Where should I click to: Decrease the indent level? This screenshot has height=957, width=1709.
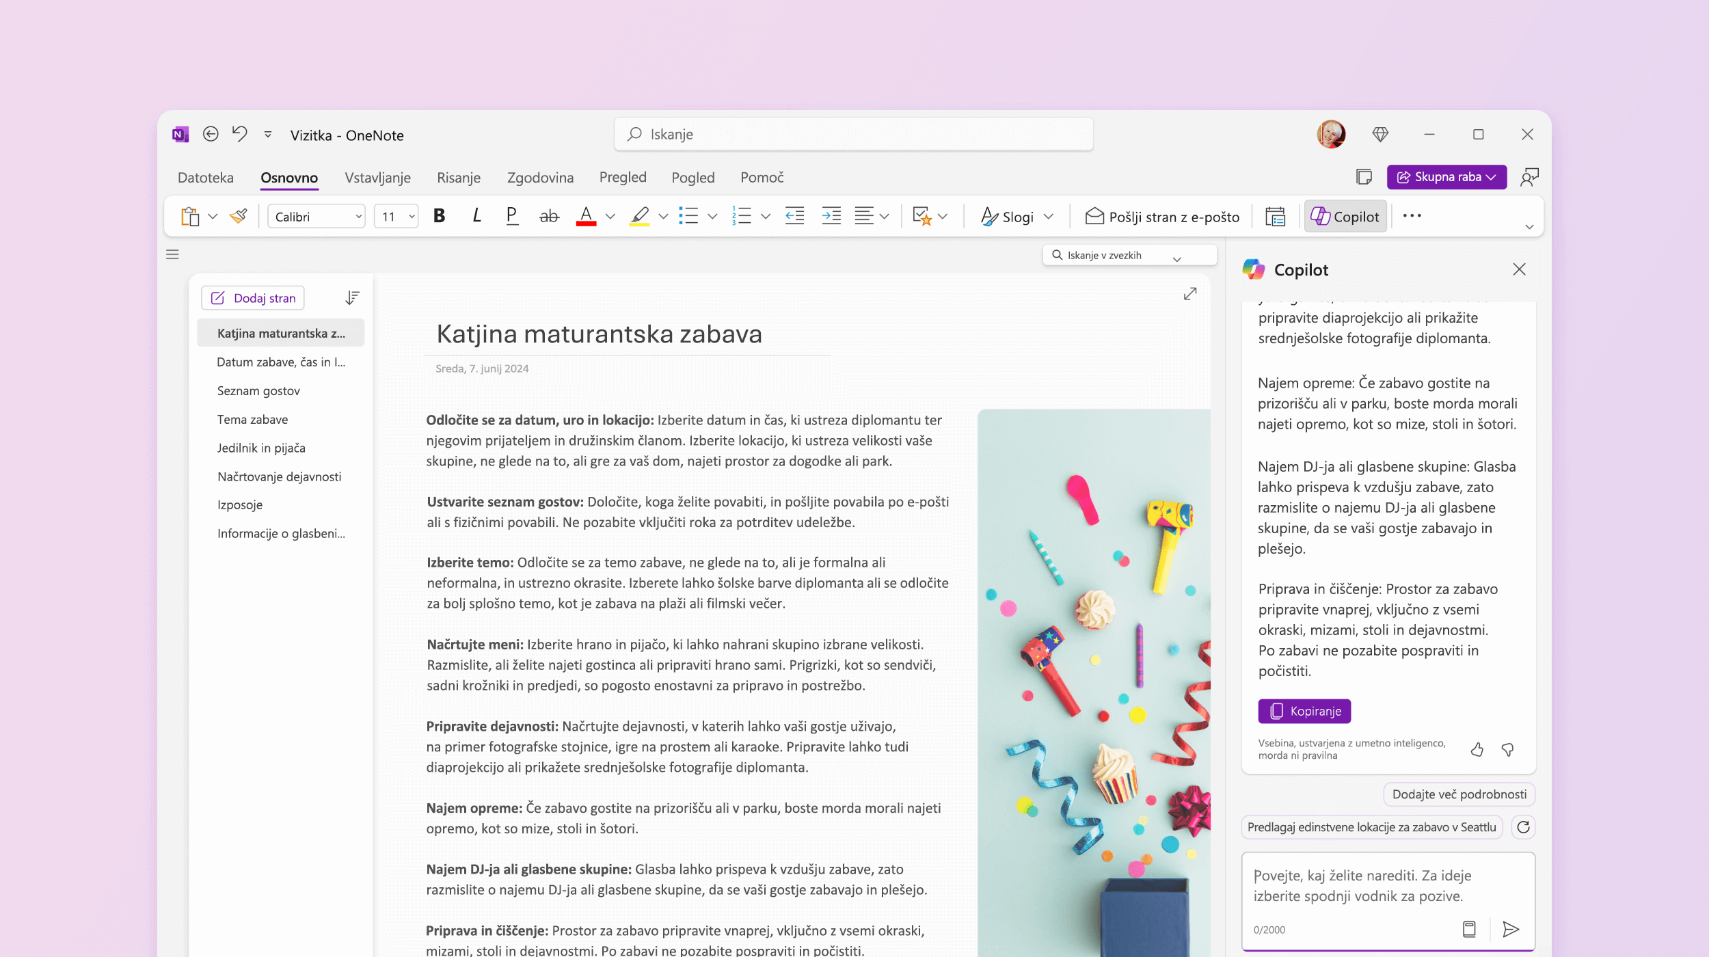[794, 217]
